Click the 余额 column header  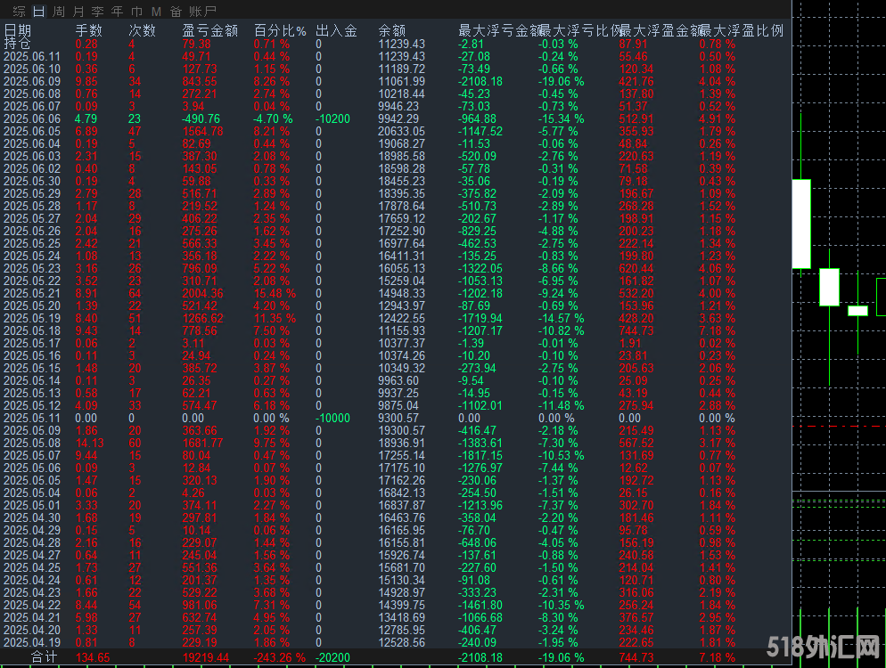[x=392, y=31]
